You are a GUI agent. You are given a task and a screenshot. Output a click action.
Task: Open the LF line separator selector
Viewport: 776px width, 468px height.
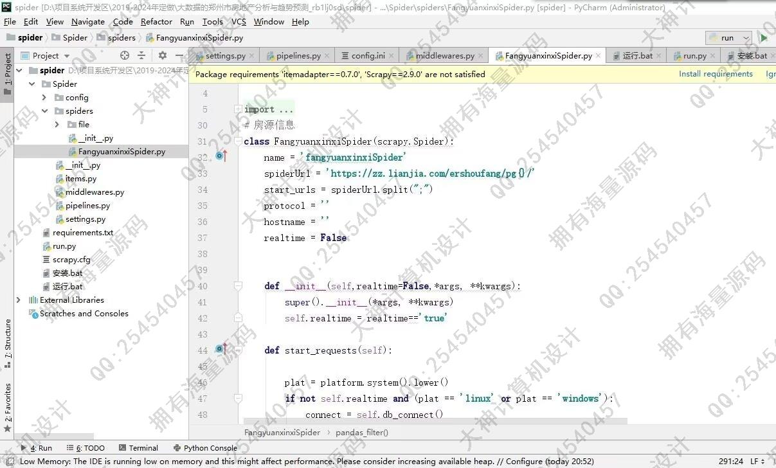(x=757, y=461)
